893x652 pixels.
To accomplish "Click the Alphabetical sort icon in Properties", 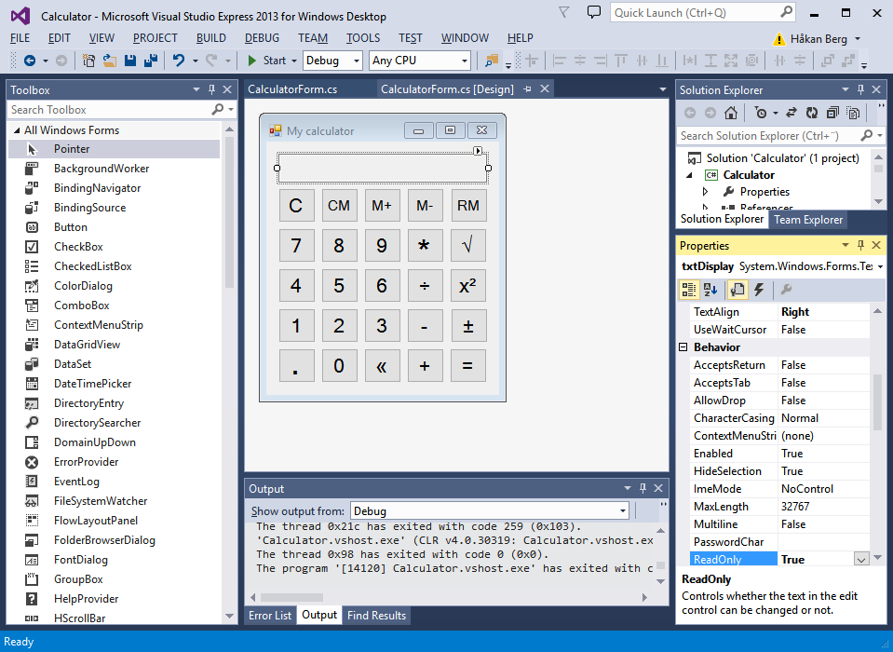I will point(710,290).
